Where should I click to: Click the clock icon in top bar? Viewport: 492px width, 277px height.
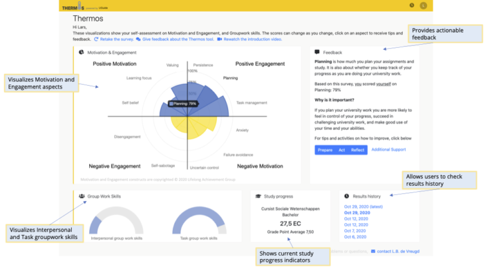[x=412, y=5]
